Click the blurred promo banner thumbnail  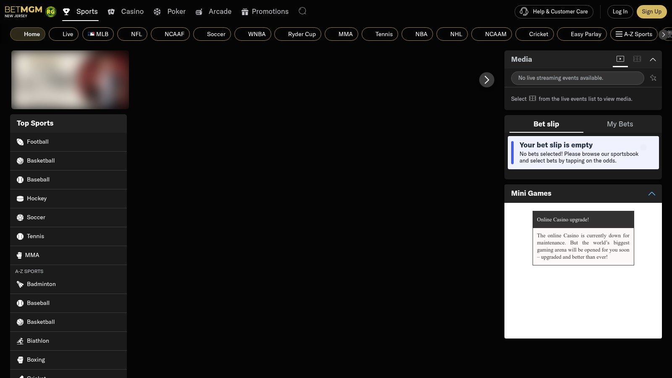coord(70,80)
